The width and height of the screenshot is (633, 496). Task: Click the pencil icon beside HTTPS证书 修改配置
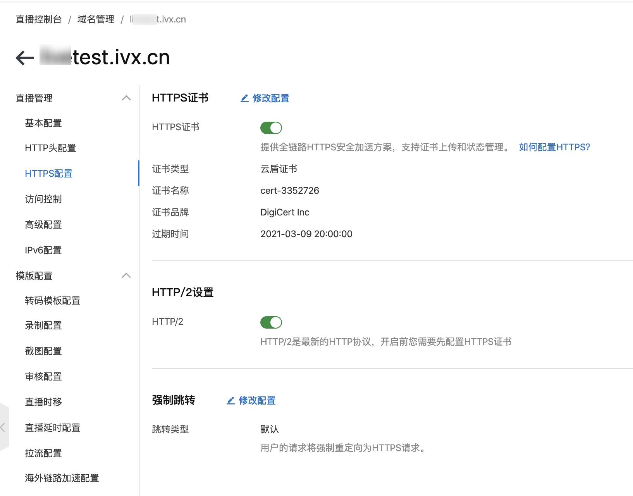(x=244, y=98)
